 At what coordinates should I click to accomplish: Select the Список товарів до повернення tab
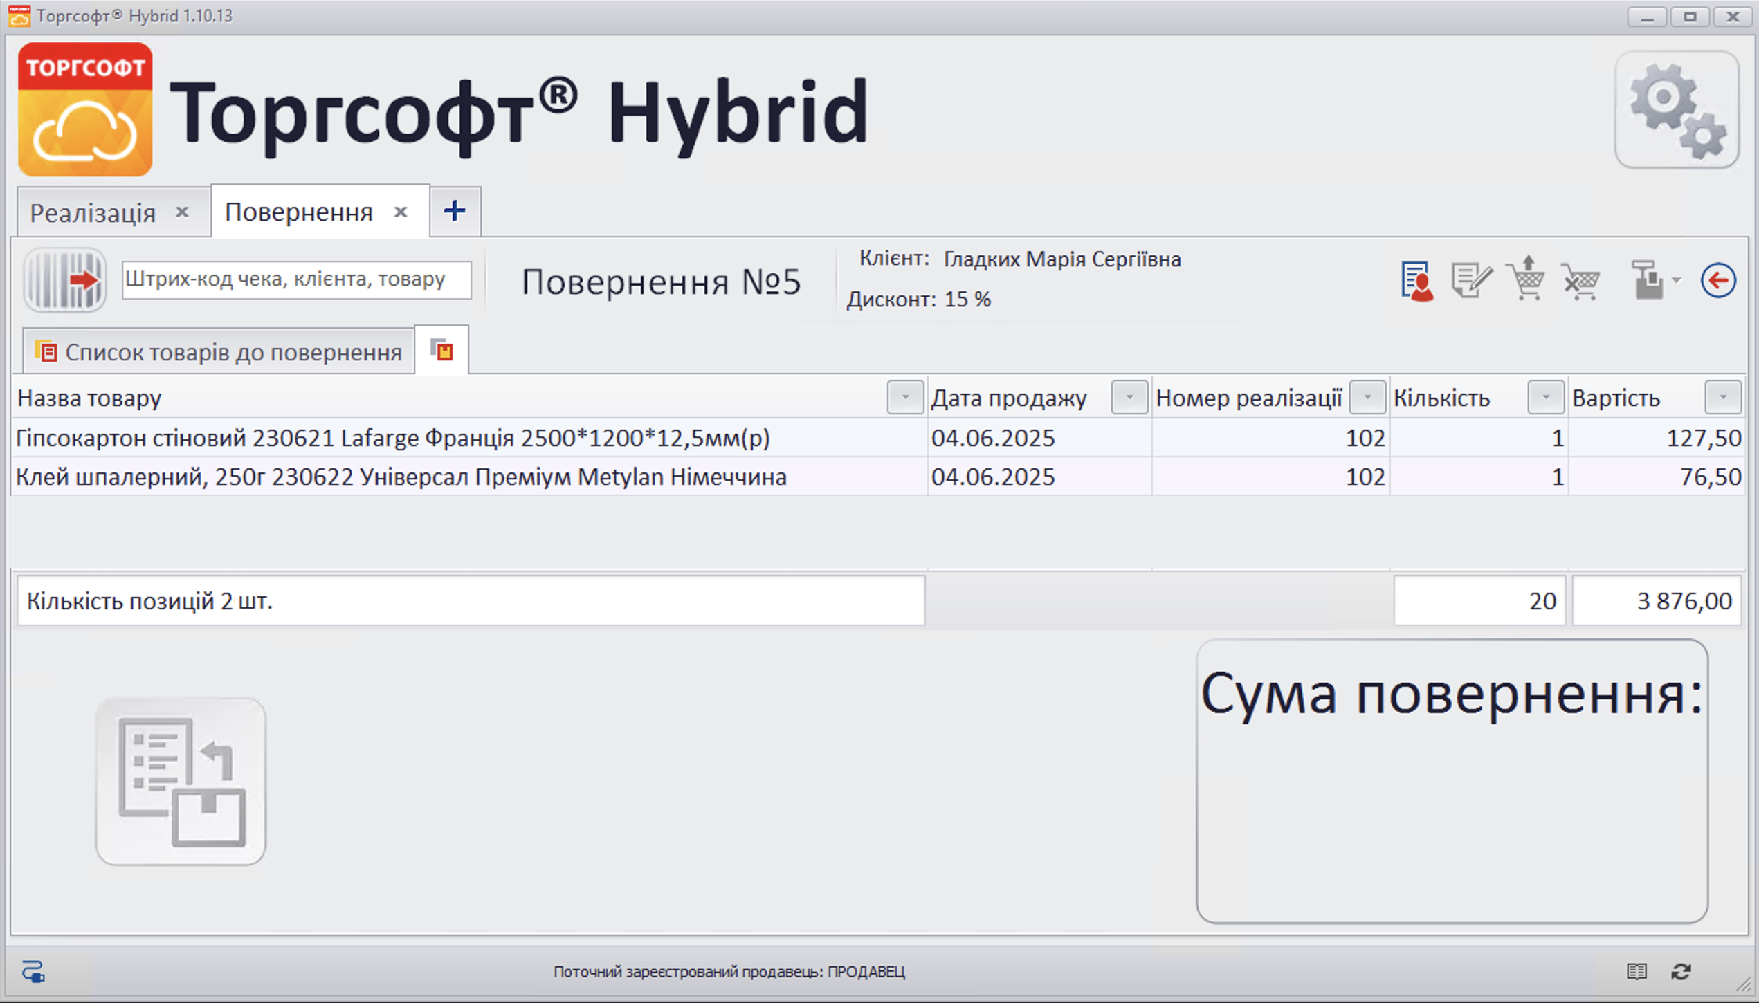pos(215,351)
